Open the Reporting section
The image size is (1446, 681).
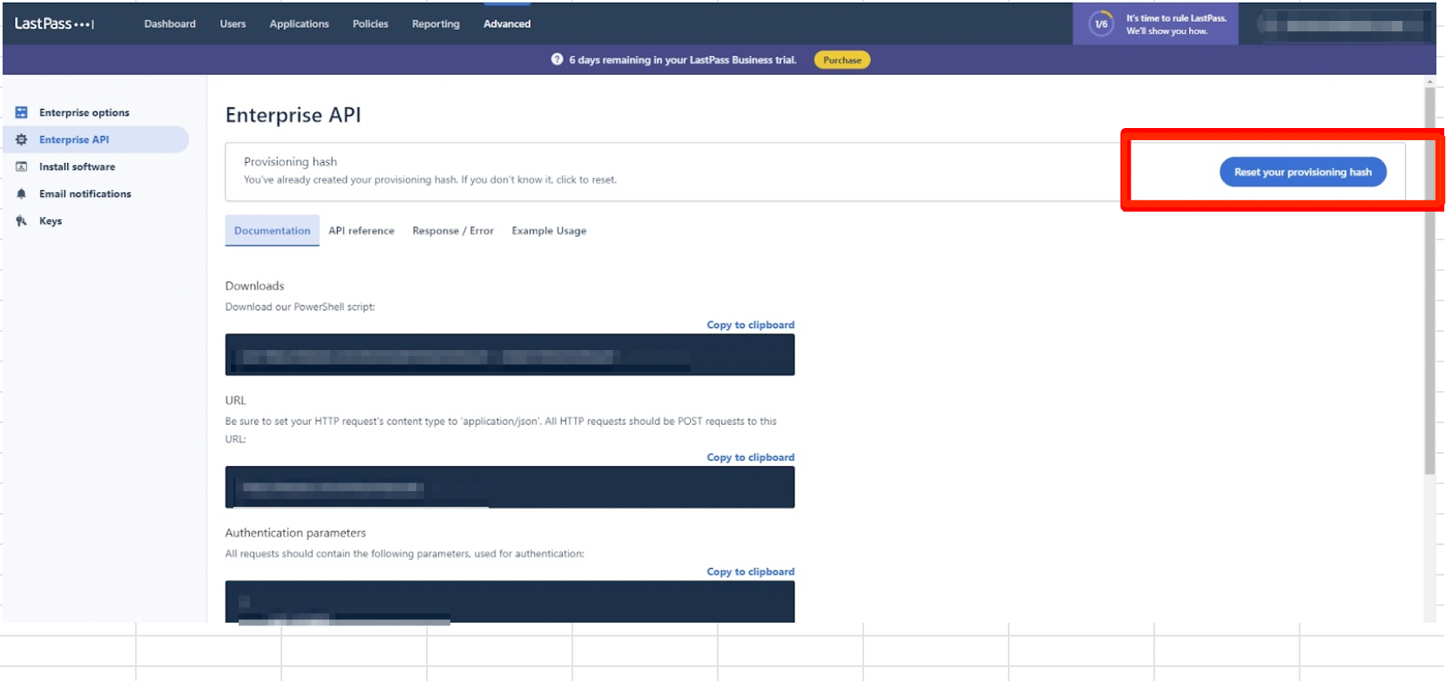(436, 24)
